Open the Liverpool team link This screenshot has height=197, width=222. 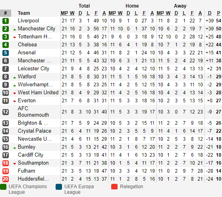tap(28, 21)
